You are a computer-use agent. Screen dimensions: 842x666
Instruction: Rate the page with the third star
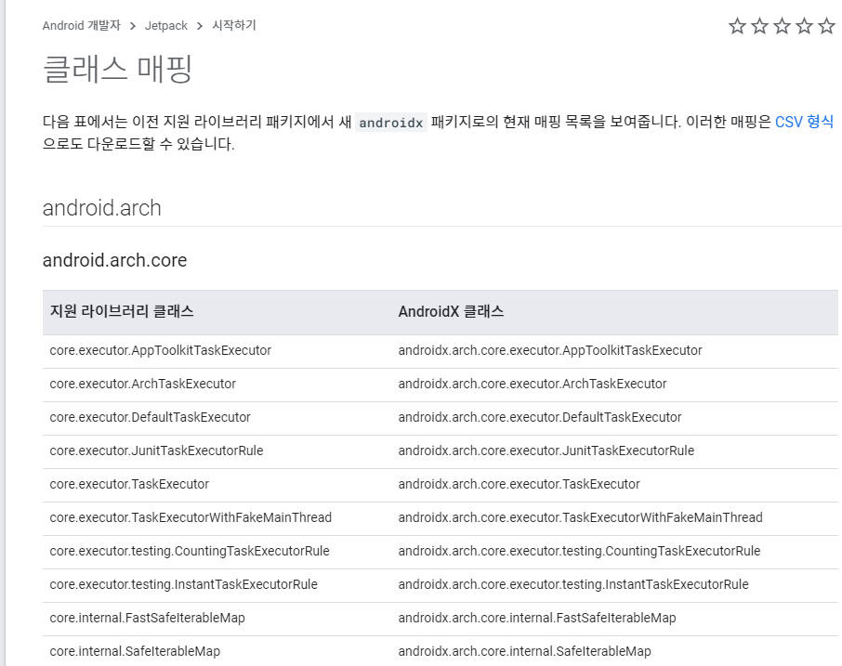coord(782,26)
